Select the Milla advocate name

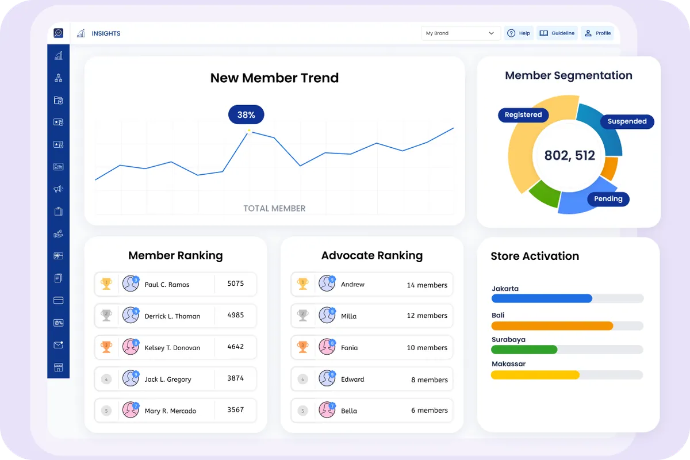[x=349, y=316]
